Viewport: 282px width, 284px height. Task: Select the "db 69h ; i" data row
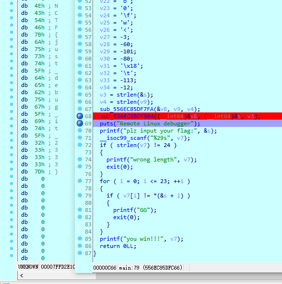point(40,121)
